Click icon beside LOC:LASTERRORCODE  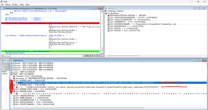(x=14, y=100)
